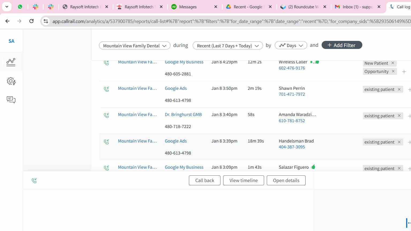Click inbound call icon for Amanda Waradzi row
The width and height of the screenshot is (411, 231).
pyautogui.click(x=106, y=115)
